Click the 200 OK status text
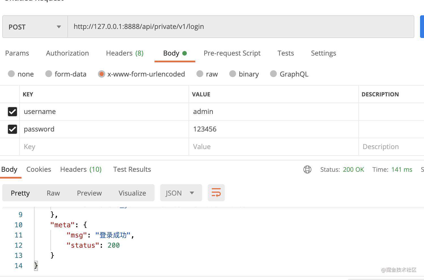 click(x=353, y=169)
